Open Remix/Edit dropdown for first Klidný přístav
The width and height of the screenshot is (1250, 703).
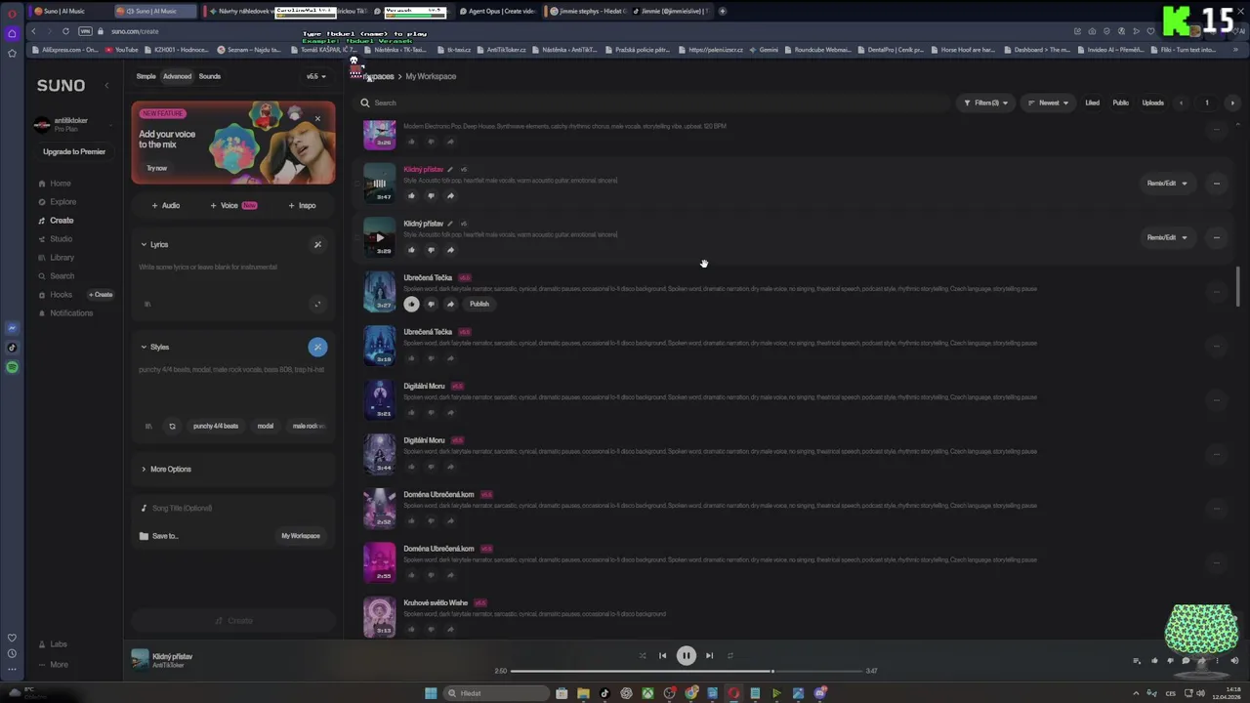click(x=1167, y=184)
